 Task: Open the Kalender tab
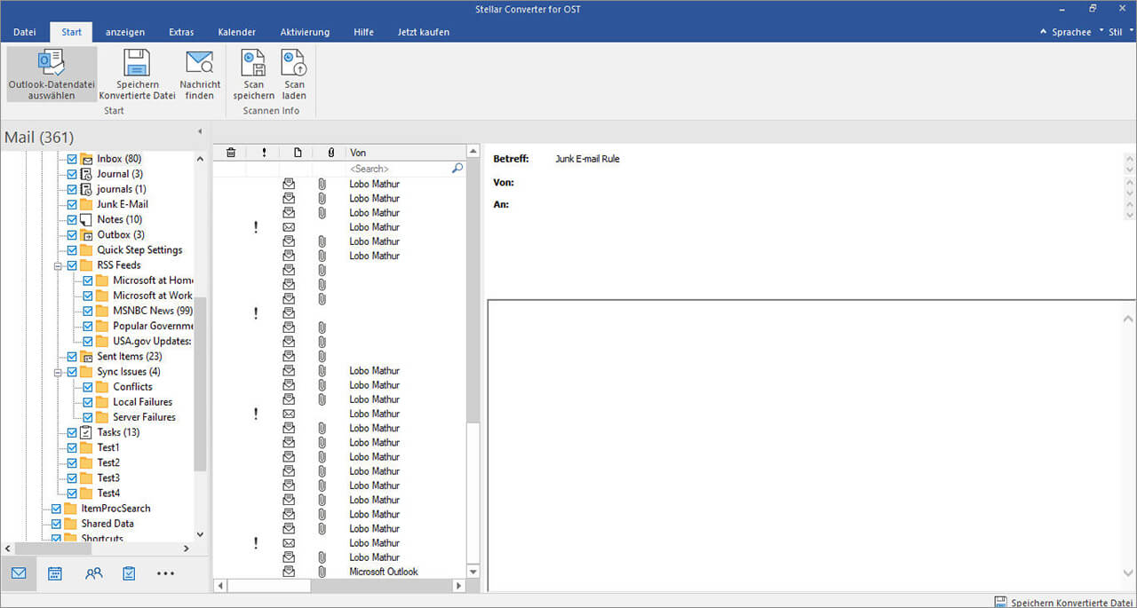coord(237,32)
